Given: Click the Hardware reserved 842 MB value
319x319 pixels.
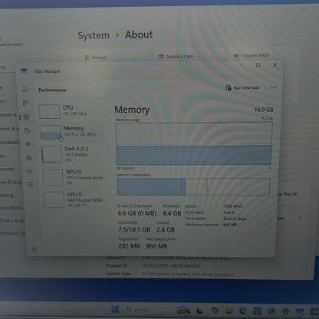Looking at the screenshot, I should [230, 225].
